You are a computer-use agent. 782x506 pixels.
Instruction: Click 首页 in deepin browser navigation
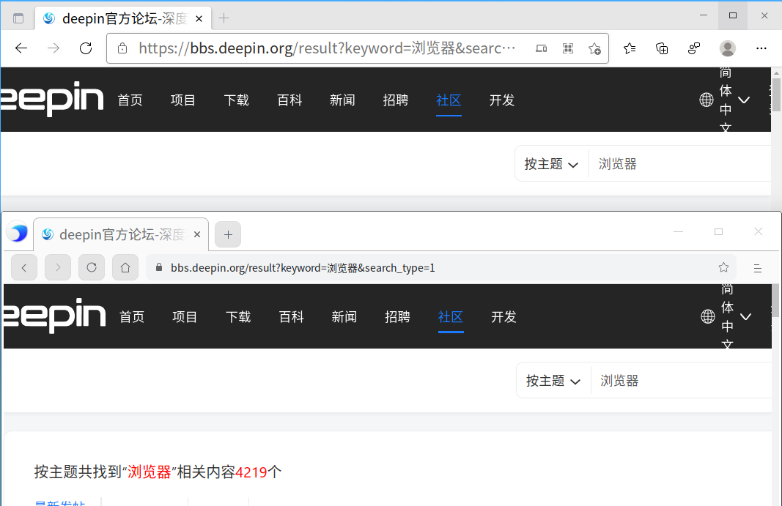click(132, 317)
